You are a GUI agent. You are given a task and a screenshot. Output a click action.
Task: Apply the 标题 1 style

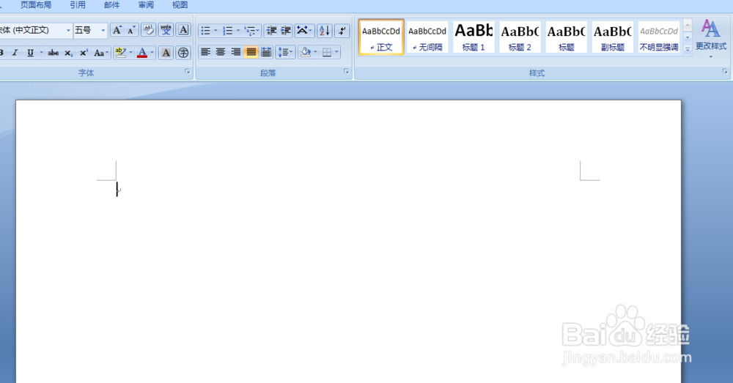pyautogui.click(x=474, y=37)
